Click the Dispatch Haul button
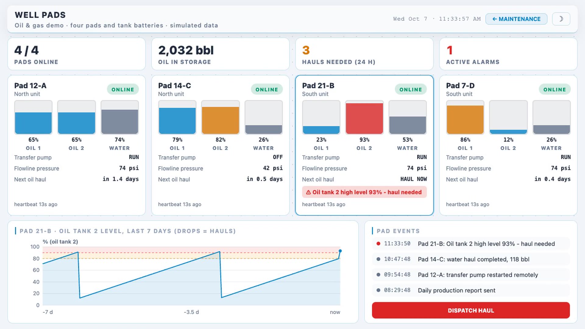 tap(471, 310)
